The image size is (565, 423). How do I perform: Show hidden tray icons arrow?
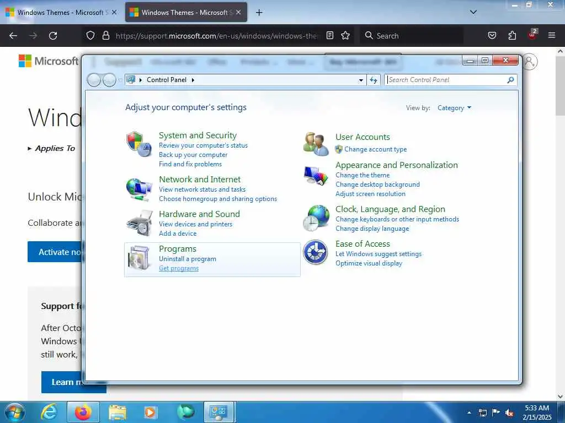(x=469, y=413)
